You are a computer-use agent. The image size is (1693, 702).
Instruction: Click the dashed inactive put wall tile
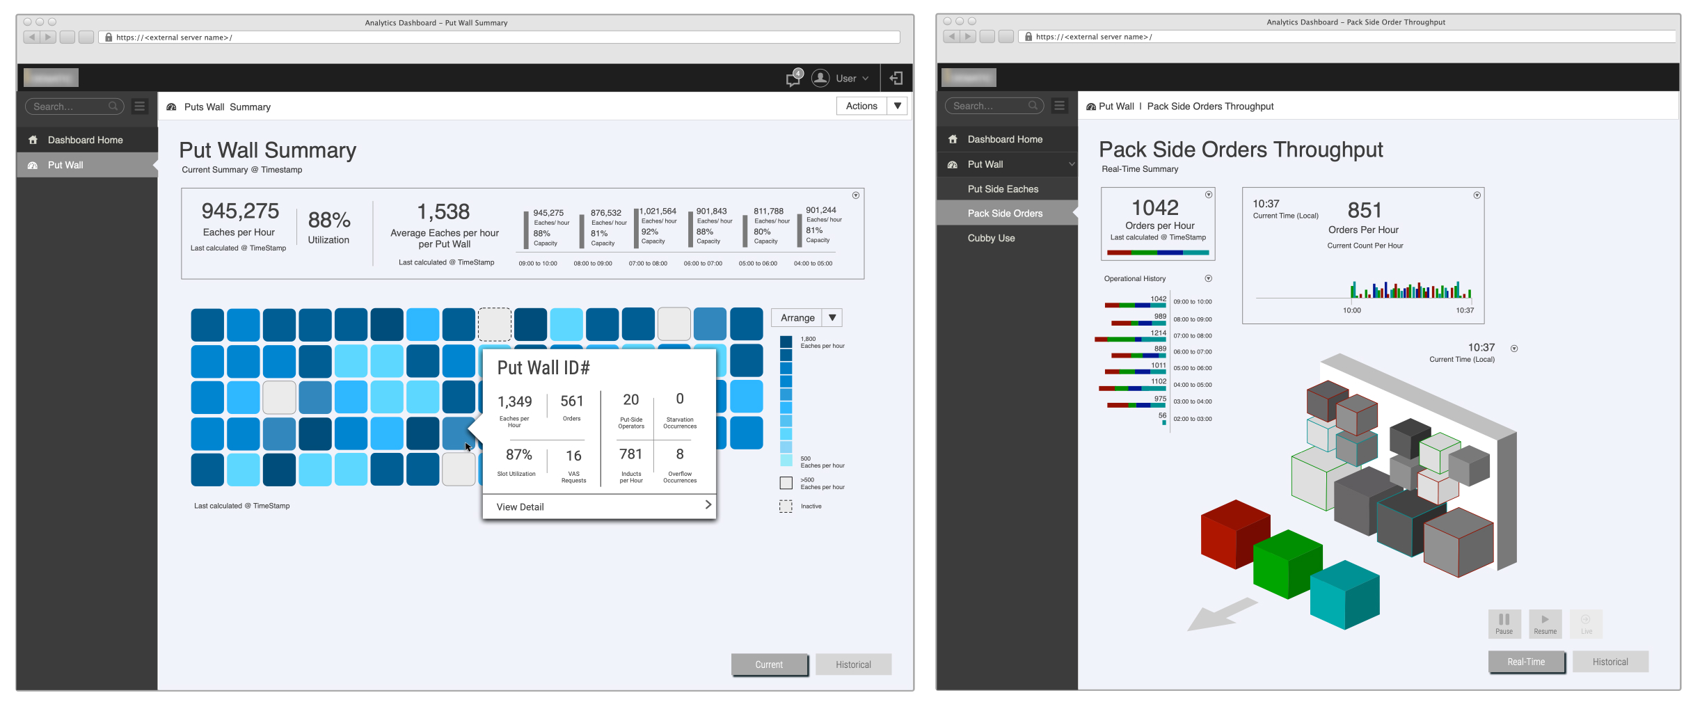point(494,325)
